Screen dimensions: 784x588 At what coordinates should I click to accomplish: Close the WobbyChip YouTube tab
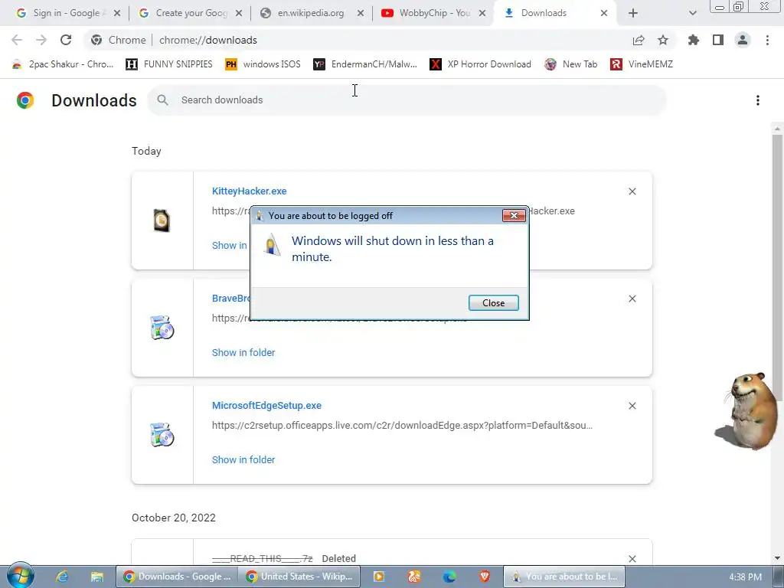(482, 13)
